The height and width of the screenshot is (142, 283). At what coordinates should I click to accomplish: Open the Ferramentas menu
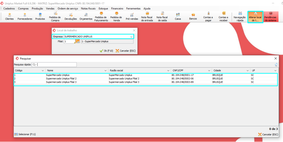point(134,8)
